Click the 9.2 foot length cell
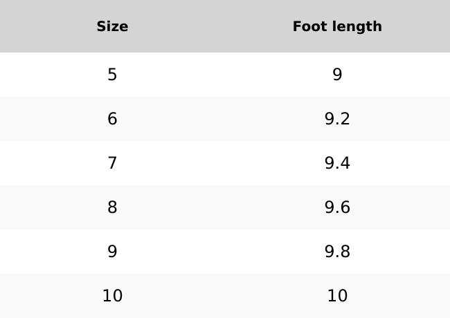 tap(337, 119)
